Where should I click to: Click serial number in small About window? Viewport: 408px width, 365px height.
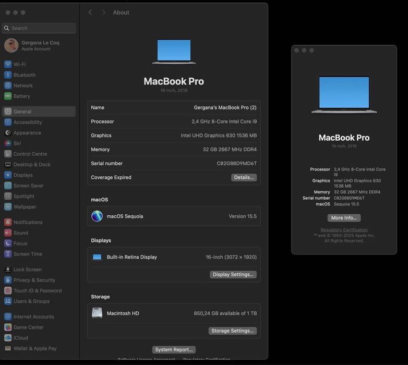[349, 198]
